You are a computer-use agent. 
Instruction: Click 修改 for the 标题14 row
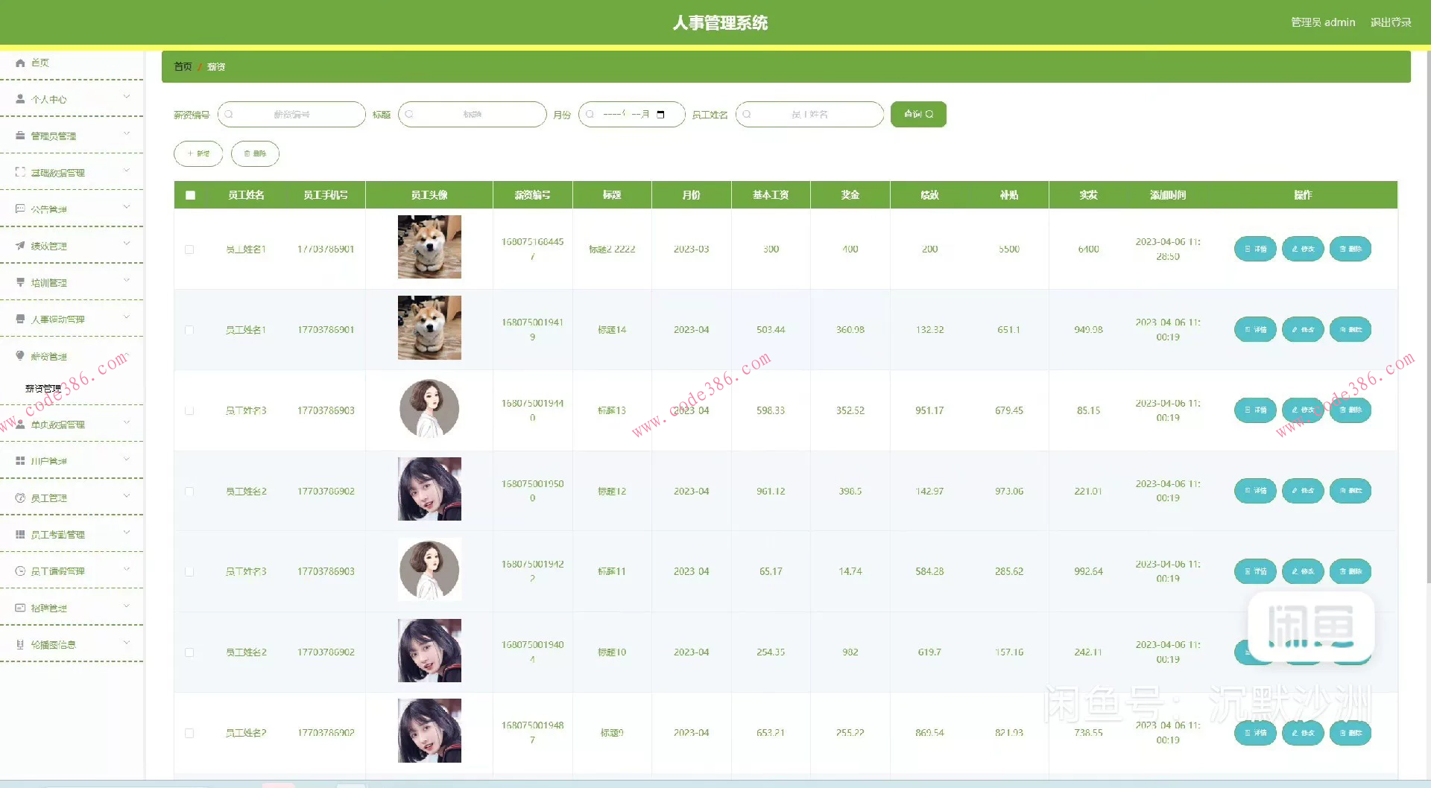click(x=1303, y=329)
